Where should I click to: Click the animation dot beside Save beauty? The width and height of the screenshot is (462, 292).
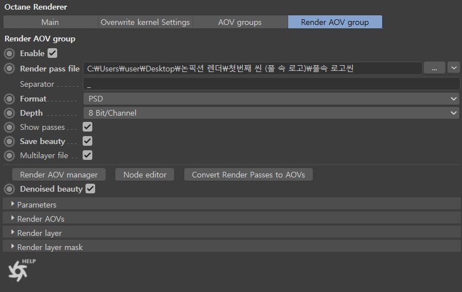[x=10, y=141]
